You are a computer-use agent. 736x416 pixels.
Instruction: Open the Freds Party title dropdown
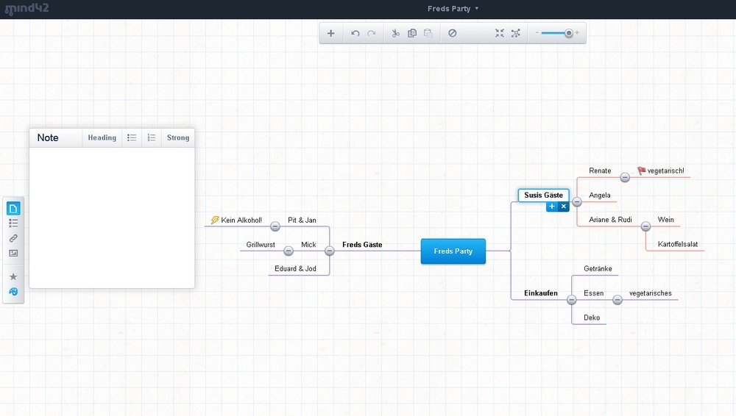[x=453, y=8]
